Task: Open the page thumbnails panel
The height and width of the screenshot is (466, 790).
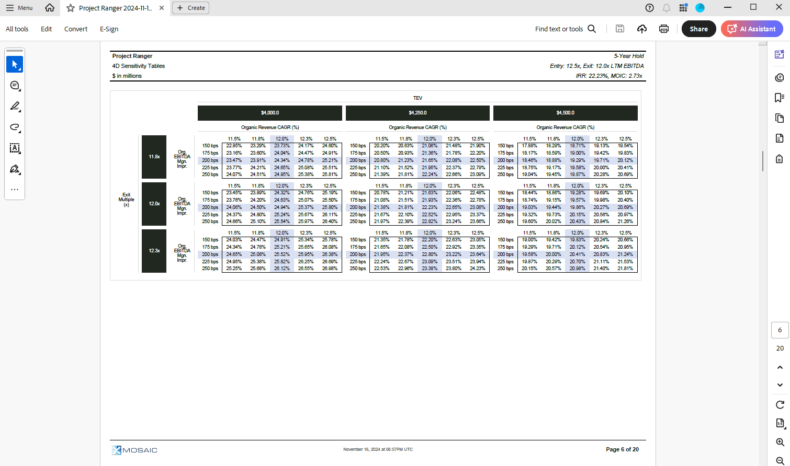Action: pyautogui.click(x=780, y=119)
